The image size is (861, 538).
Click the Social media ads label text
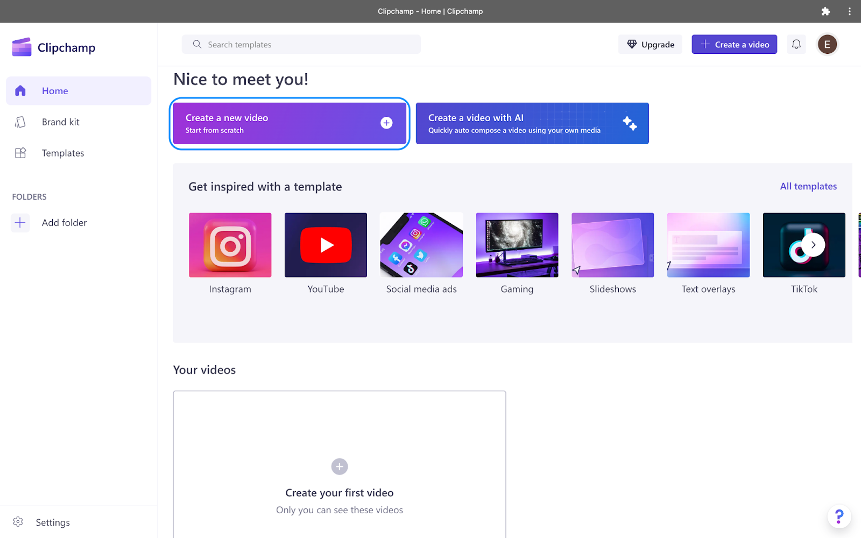coord(421,289)
